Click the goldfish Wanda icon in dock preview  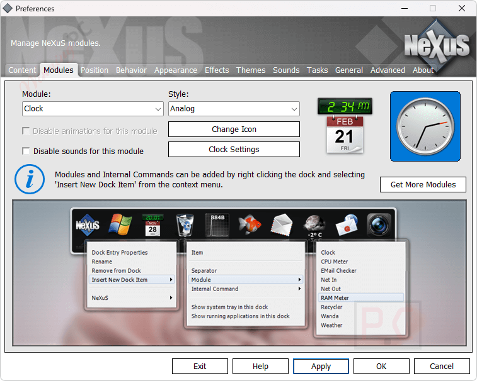250,224
